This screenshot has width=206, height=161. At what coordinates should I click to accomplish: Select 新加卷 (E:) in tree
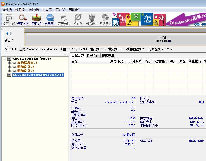(25, 71)
